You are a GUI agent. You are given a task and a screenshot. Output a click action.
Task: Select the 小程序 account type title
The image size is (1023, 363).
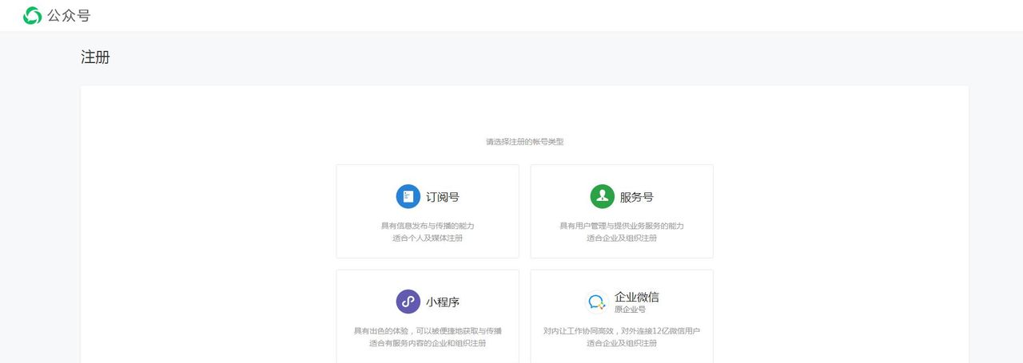coord(443,302)
